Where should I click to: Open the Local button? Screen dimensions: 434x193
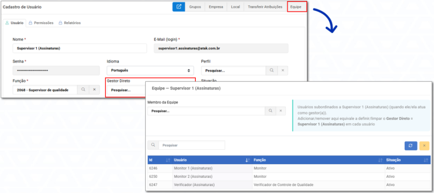(235, 7)
